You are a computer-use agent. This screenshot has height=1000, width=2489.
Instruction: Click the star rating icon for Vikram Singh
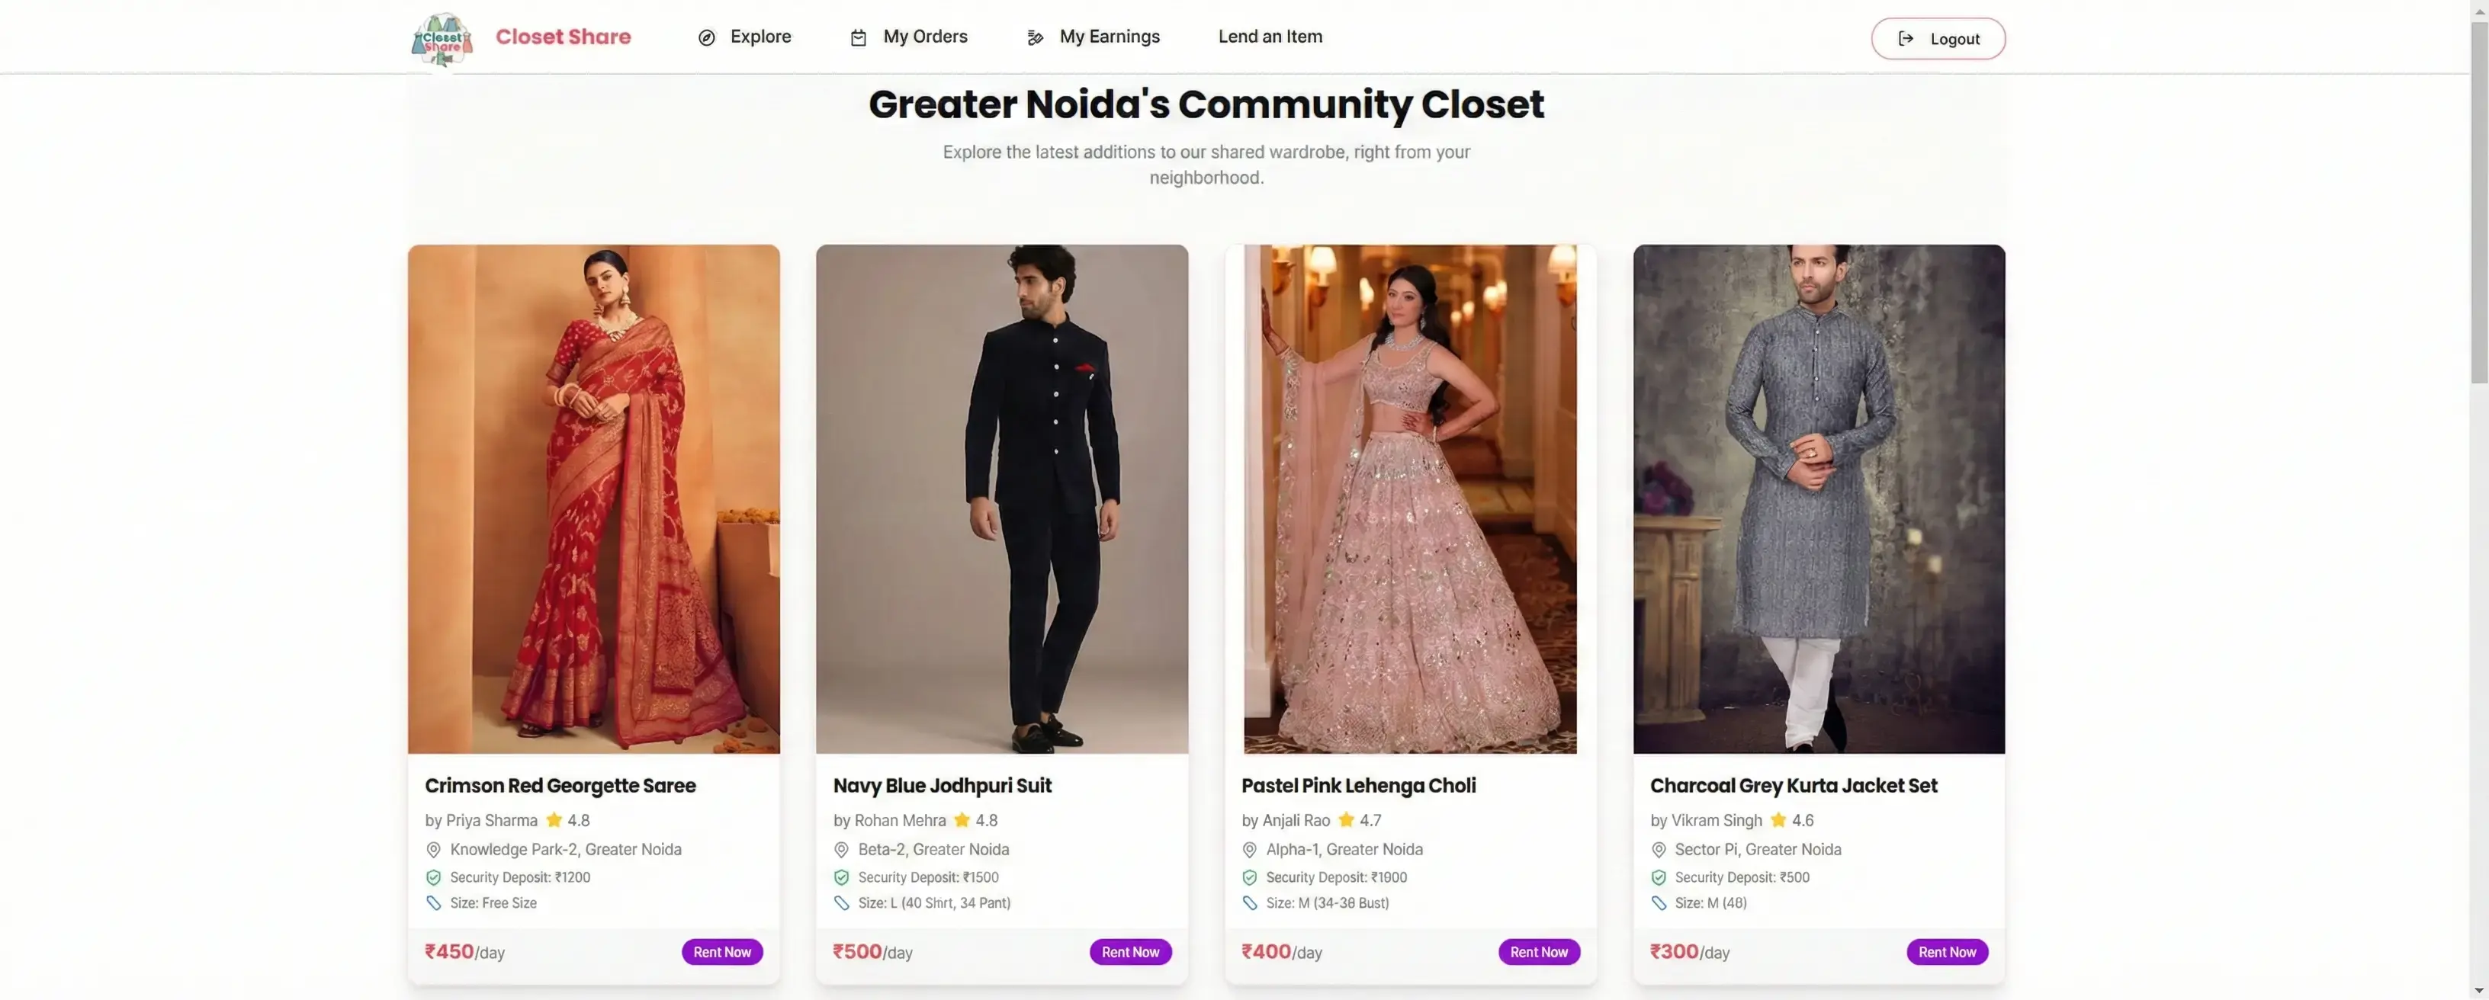click(1778, 820)
